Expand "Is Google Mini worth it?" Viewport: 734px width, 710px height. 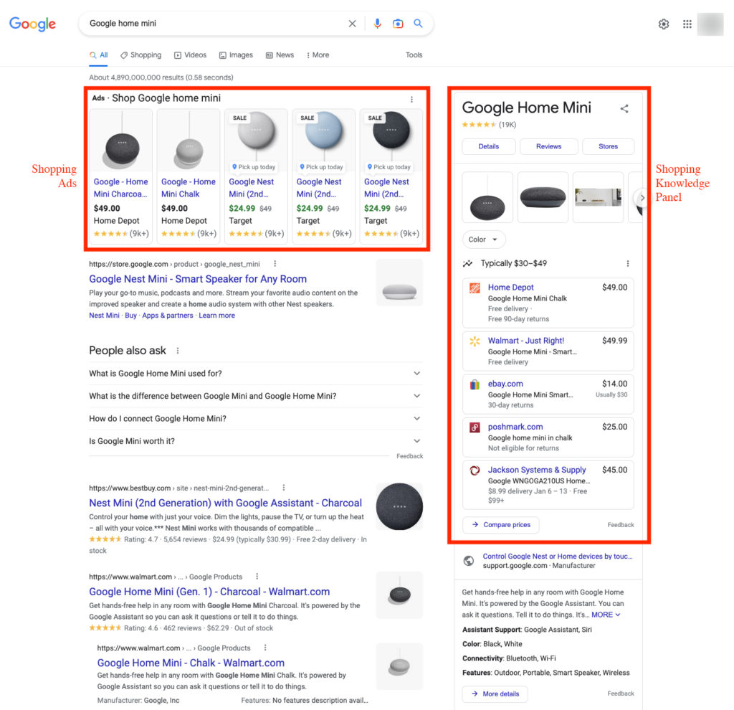256,441
